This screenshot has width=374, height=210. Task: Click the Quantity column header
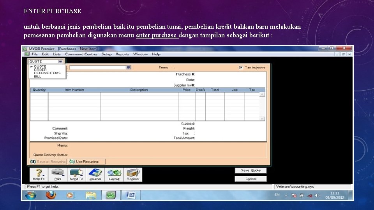39,90
